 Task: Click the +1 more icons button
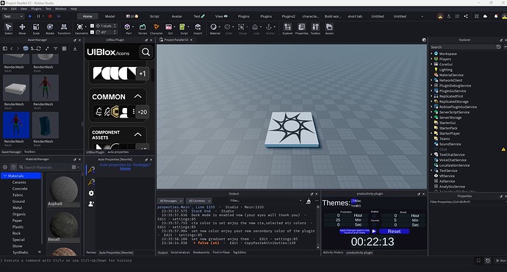click(143, 74)
